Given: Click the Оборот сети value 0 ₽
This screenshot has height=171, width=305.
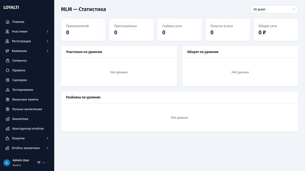Looking at the screenshot, I should click(x=262, y=32).
